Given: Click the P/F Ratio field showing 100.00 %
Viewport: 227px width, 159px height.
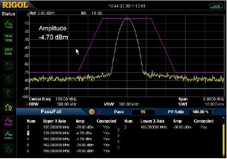Looking at the screenshot, I should click(x=200, y=112).
